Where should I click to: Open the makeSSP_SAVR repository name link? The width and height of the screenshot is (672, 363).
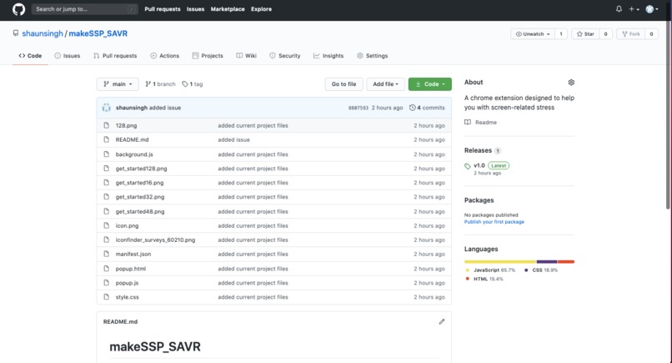[x=98, y=33]
